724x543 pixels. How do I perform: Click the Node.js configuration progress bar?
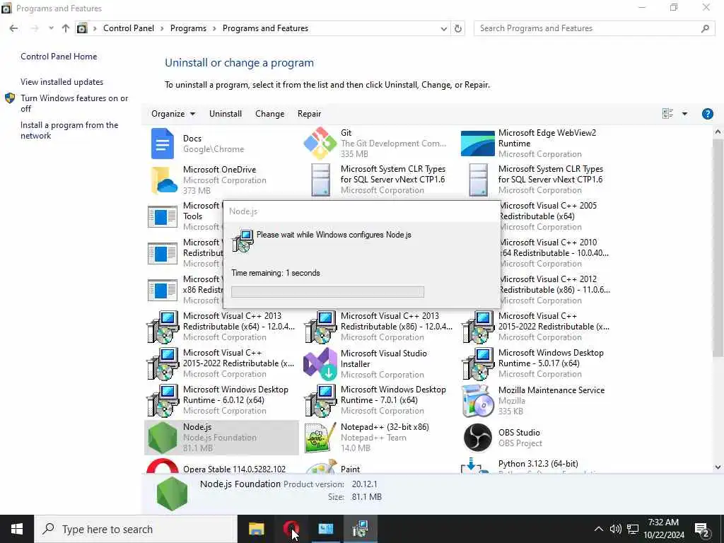pyautogui.click(x=327, y=292)
